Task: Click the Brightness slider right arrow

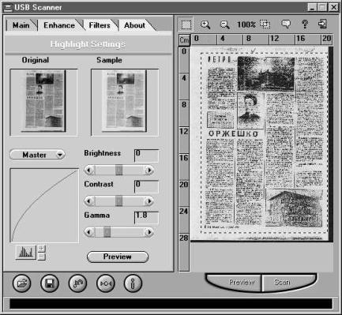Action: pyautogui.click(x=149, y=171)
